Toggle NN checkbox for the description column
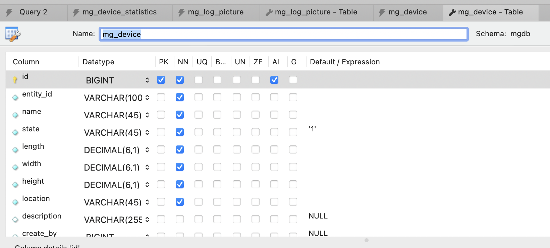 (x=180, y=219)
